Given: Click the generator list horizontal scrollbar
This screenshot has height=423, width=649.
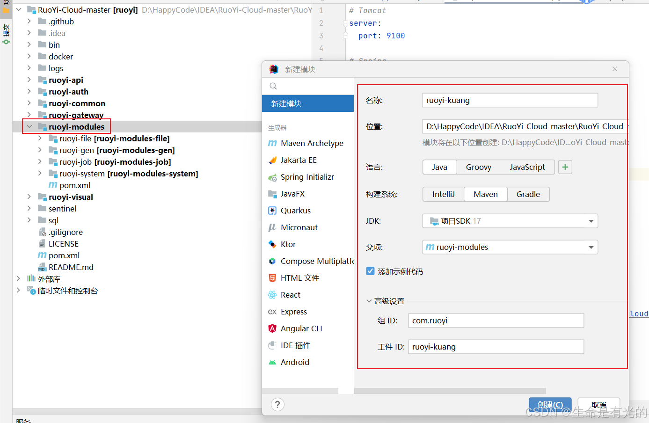Looking at the screenshot, I should click(x=300, y=391).
